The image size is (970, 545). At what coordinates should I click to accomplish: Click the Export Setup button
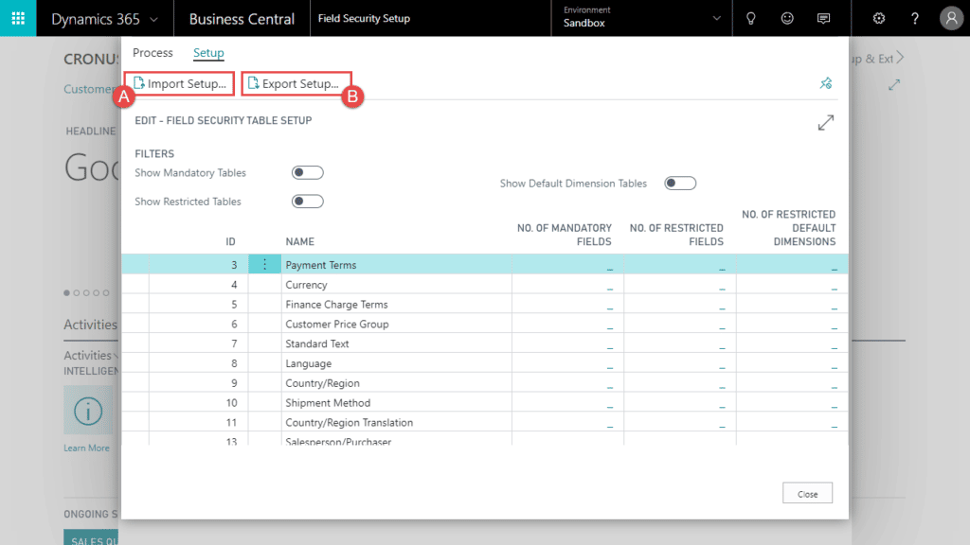tap(296, 83)
